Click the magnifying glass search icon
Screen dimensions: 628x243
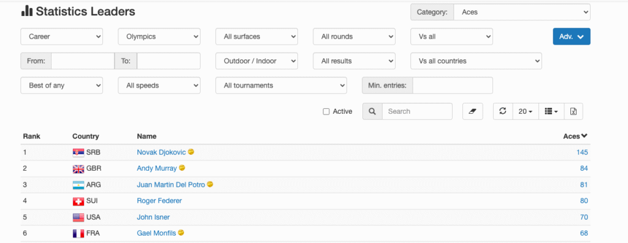pyautogui.click(x=372, y=111)
